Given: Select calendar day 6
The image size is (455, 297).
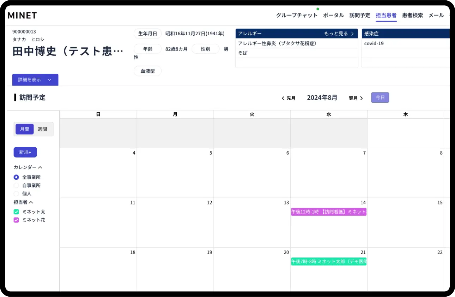Looking at the screenshot, I should [x=252, y=173].
